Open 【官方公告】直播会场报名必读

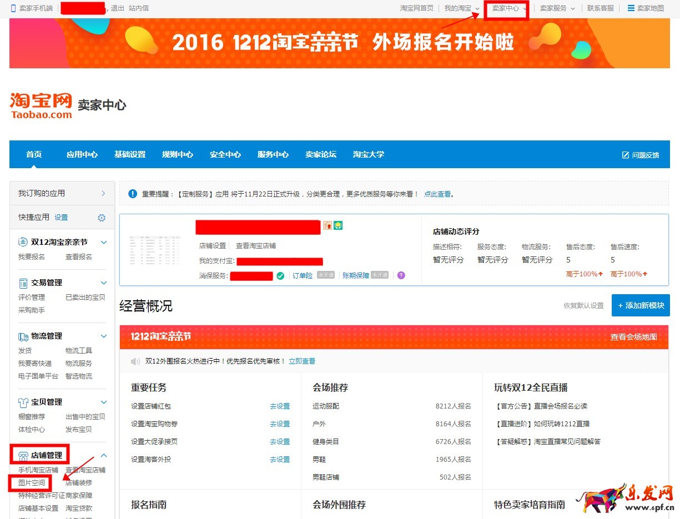[541, 406]
